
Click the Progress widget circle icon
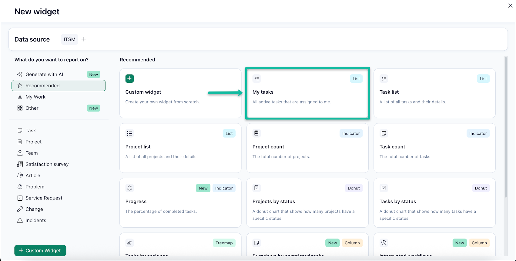click(129, 188)
